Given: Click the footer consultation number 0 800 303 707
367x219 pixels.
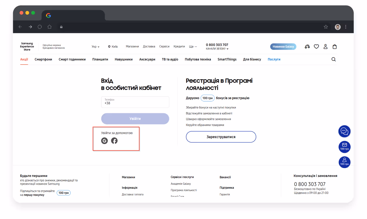Looking at the screenshot, I should pyautogui.click(x=310, y=184).
